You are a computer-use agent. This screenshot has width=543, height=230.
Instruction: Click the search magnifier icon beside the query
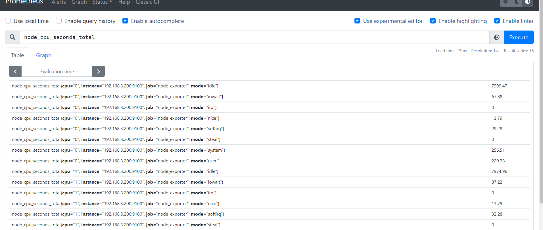(12, 37)
